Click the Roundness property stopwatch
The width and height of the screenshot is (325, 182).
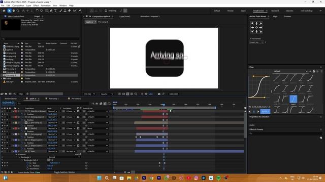tap(27, 168)
